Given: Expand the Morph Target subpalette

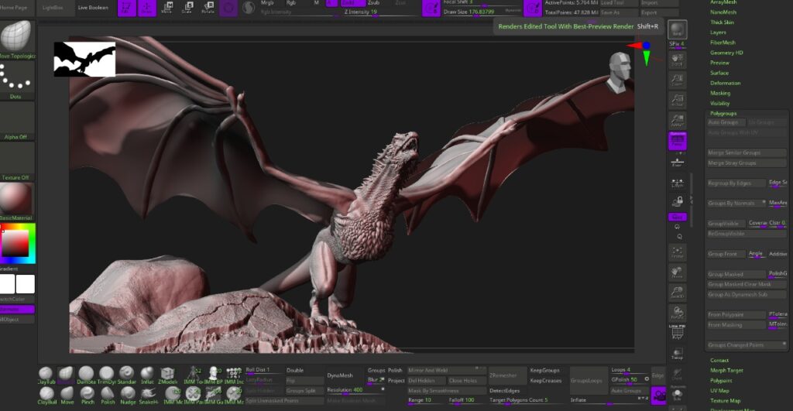Looking at the screenshot, I should pos(726,371).
